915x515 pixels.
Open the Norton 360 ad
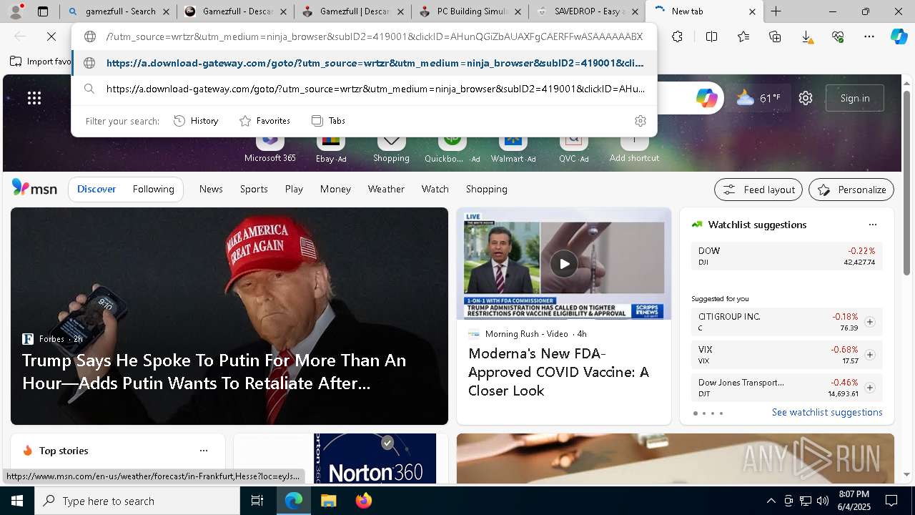click(x=375, y=458)
